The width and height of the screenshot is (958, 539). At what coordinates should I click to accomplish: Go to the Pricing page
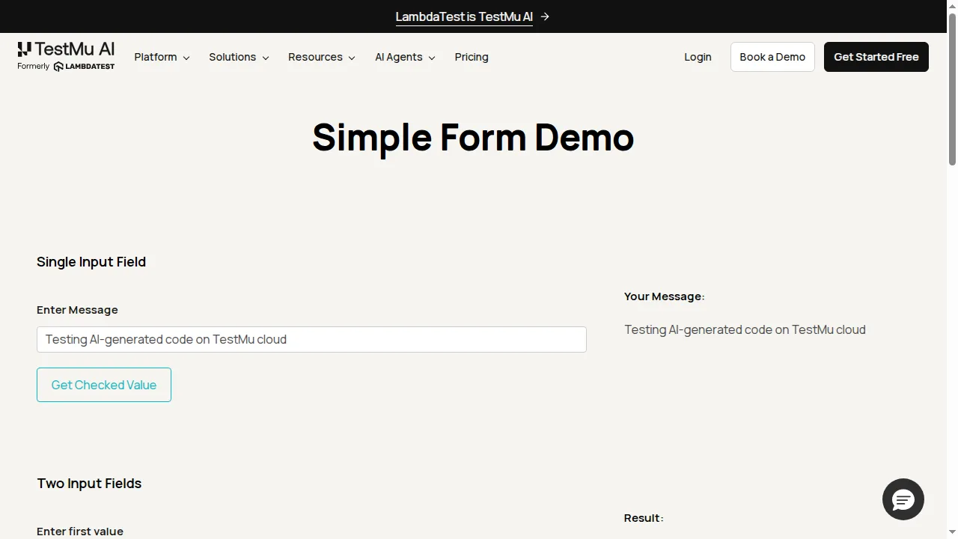pos(472,57)
